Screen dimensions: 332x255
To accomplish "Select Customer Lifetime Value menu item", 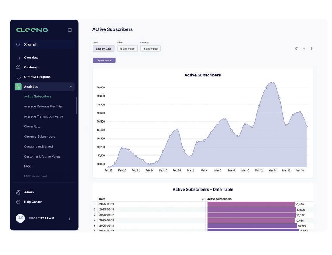I will click(42, 156).
